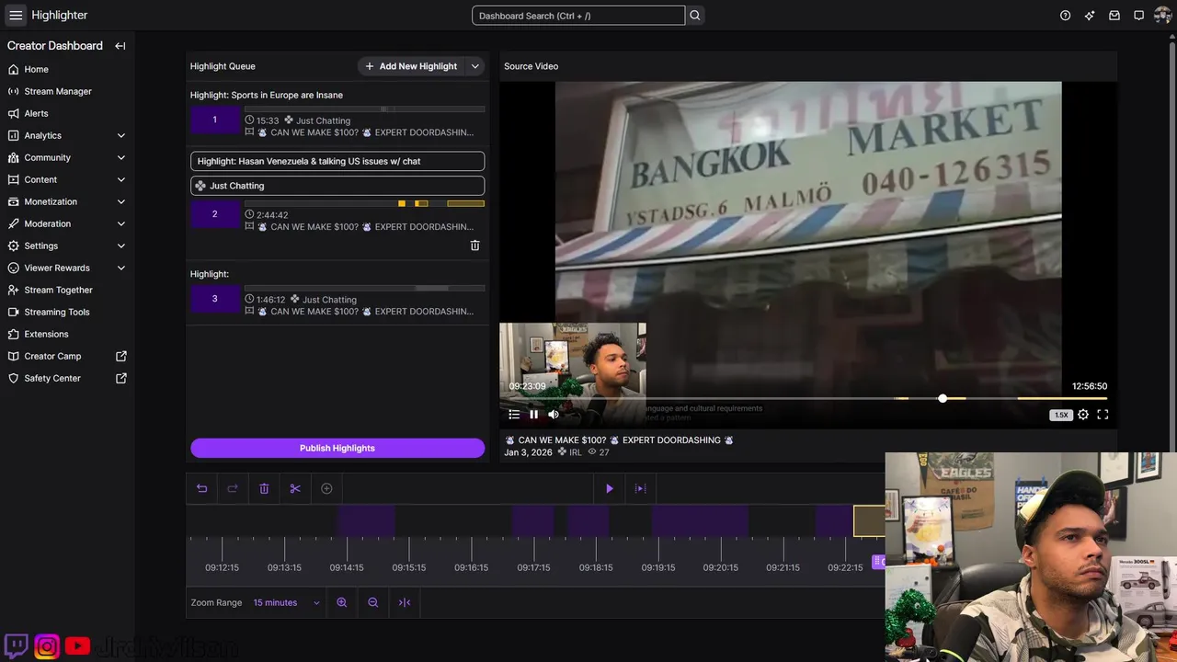Viewport: 1177px width, 662px height.
Task: Expand the Moderation menu
Action: [x=121, y=223]
